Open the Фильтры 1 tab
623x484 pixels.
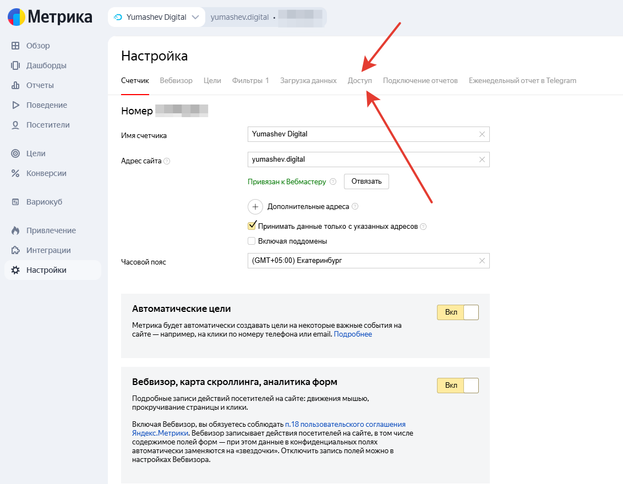[x=250, y=81]
